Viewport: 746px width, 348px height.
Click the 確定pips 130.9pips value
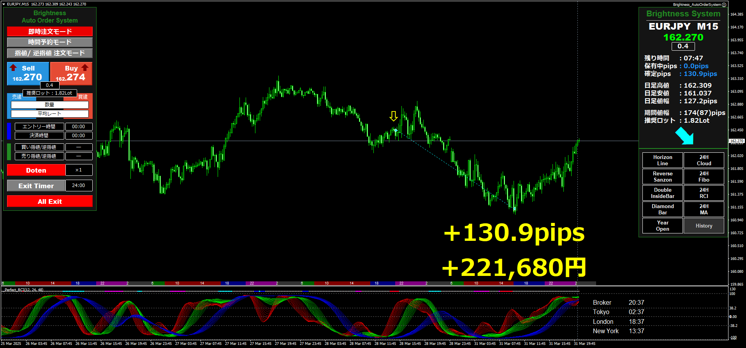[700, 74]
